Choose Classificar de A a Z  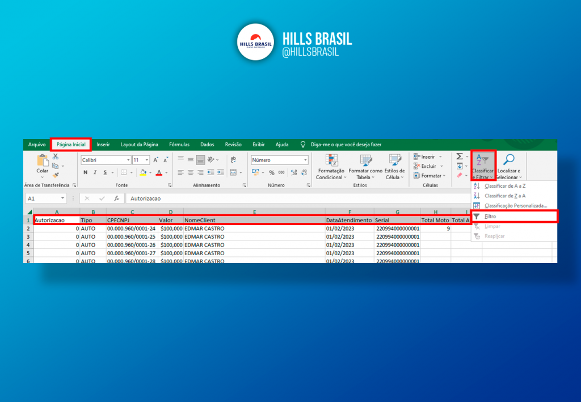(x=504, y=186)
